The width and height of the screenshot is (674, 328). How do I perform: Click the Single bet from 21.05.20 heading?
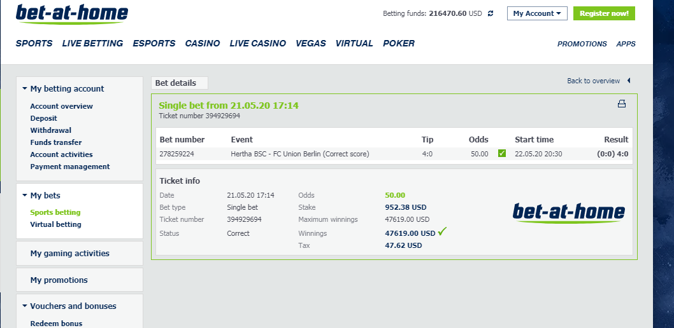tap(229, 106)
